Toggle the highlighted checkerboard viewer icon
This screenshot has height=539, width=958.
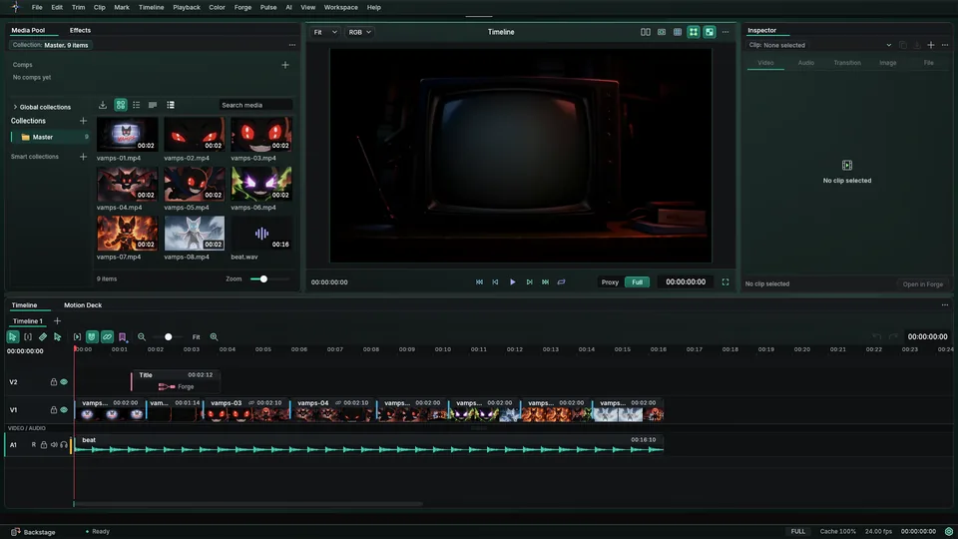pos(710,32)
